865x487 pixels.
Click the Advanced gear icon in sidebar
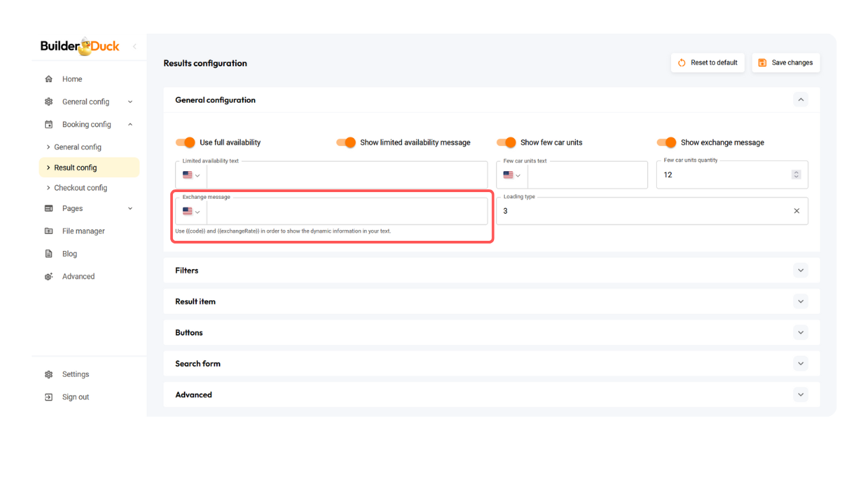49,277
